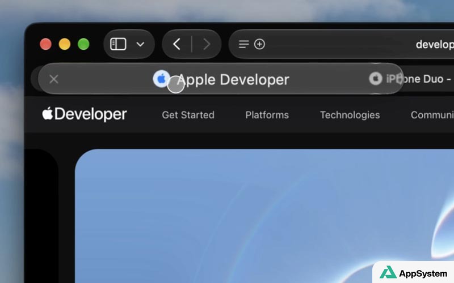Go back with the left arrow
Image resolution: width=454 pixels, height=283 pixels.
176,44
